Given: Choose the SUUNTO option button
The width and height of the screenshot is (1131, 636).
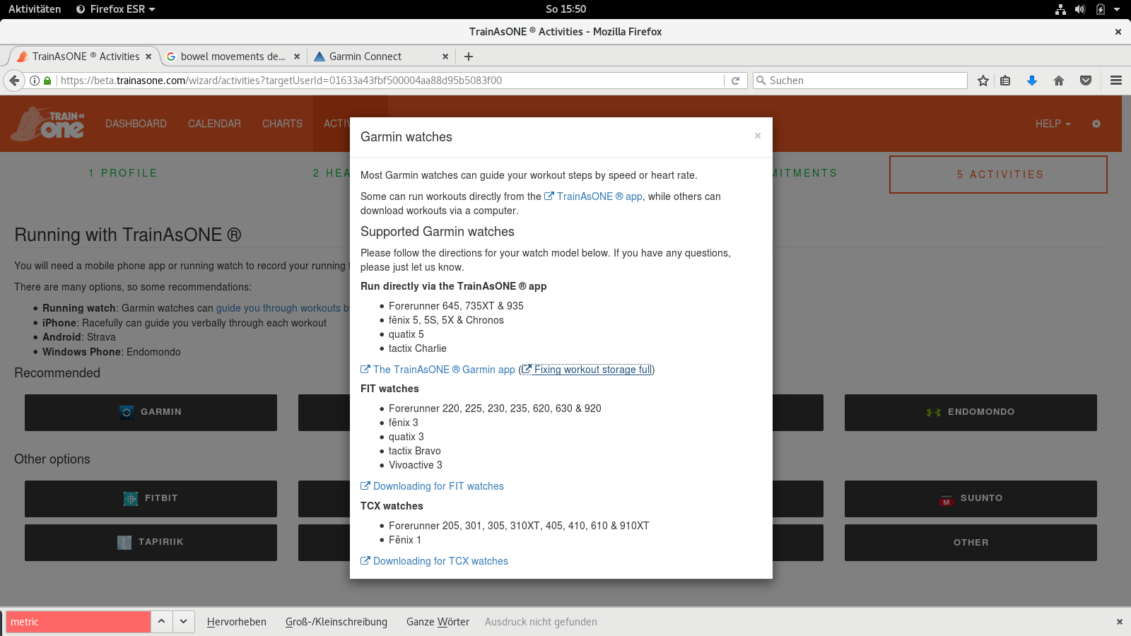Looking at the screenshot, I should pyautogui.click(x=971, y=499).
